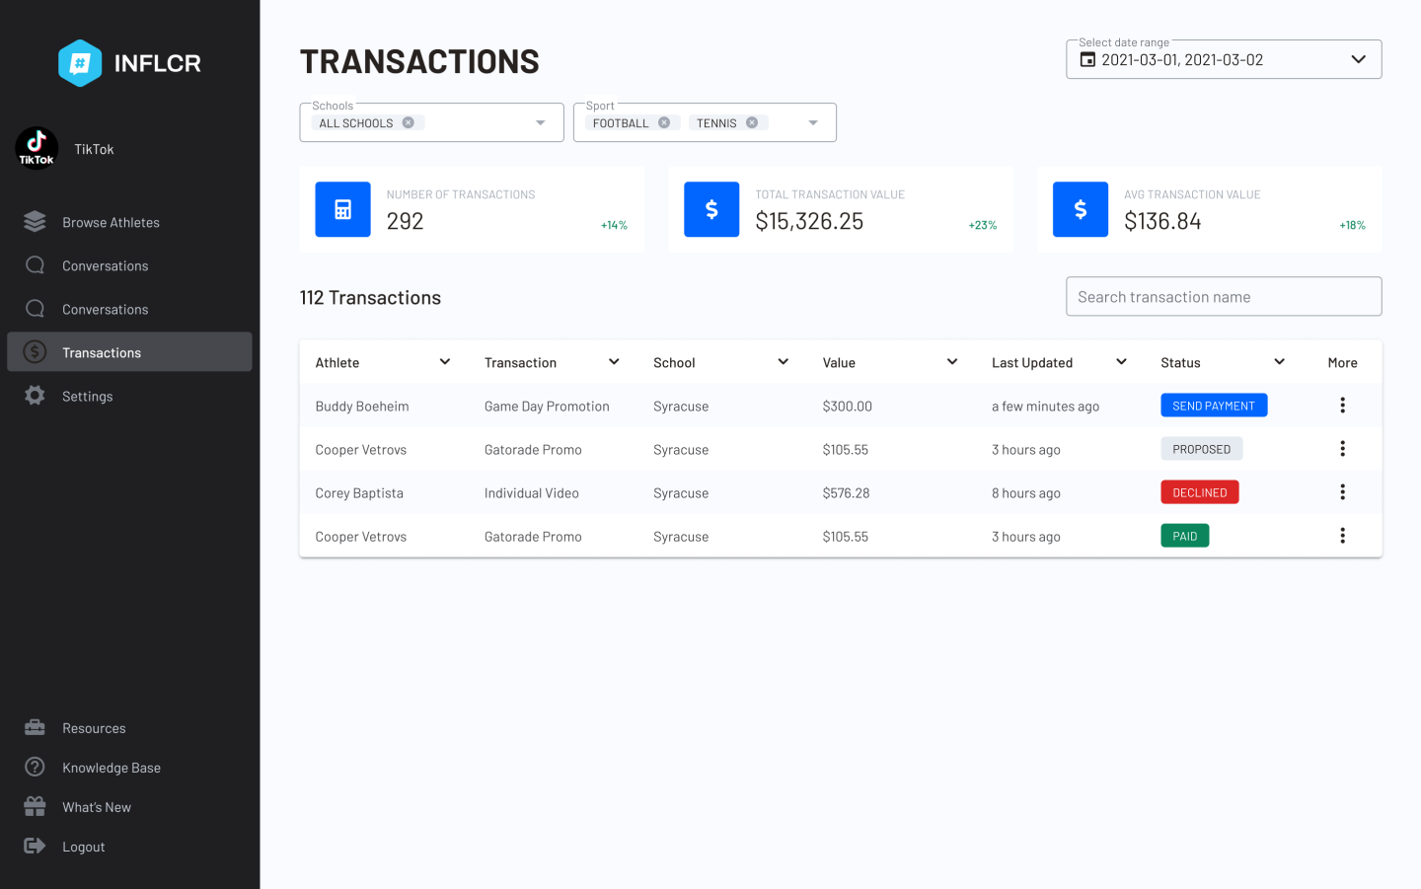Click dollar icon on Avg Transaction Value card
The height and width of the screenshot is (889, 1421).
[1081, 209]
